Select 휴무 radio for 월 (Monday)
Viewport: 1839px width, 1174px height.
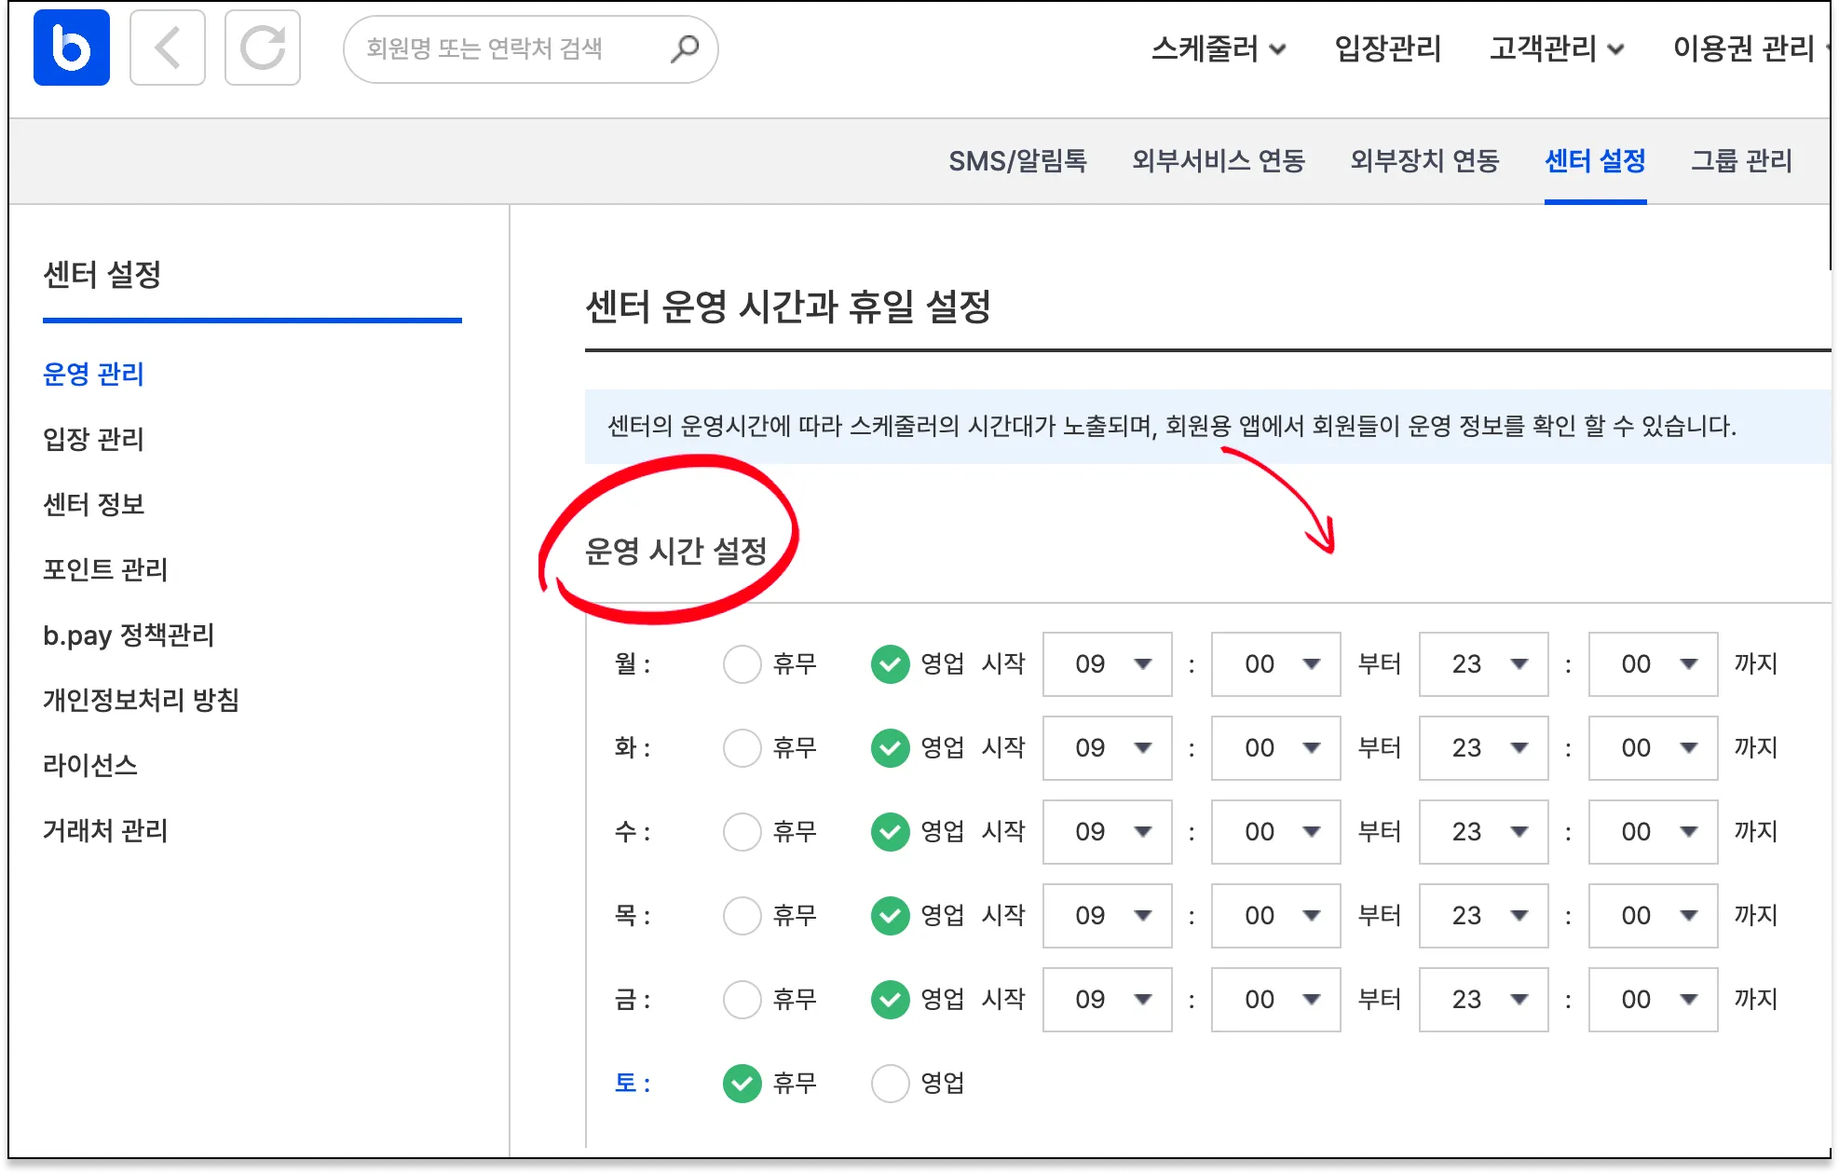pos(742,664)
